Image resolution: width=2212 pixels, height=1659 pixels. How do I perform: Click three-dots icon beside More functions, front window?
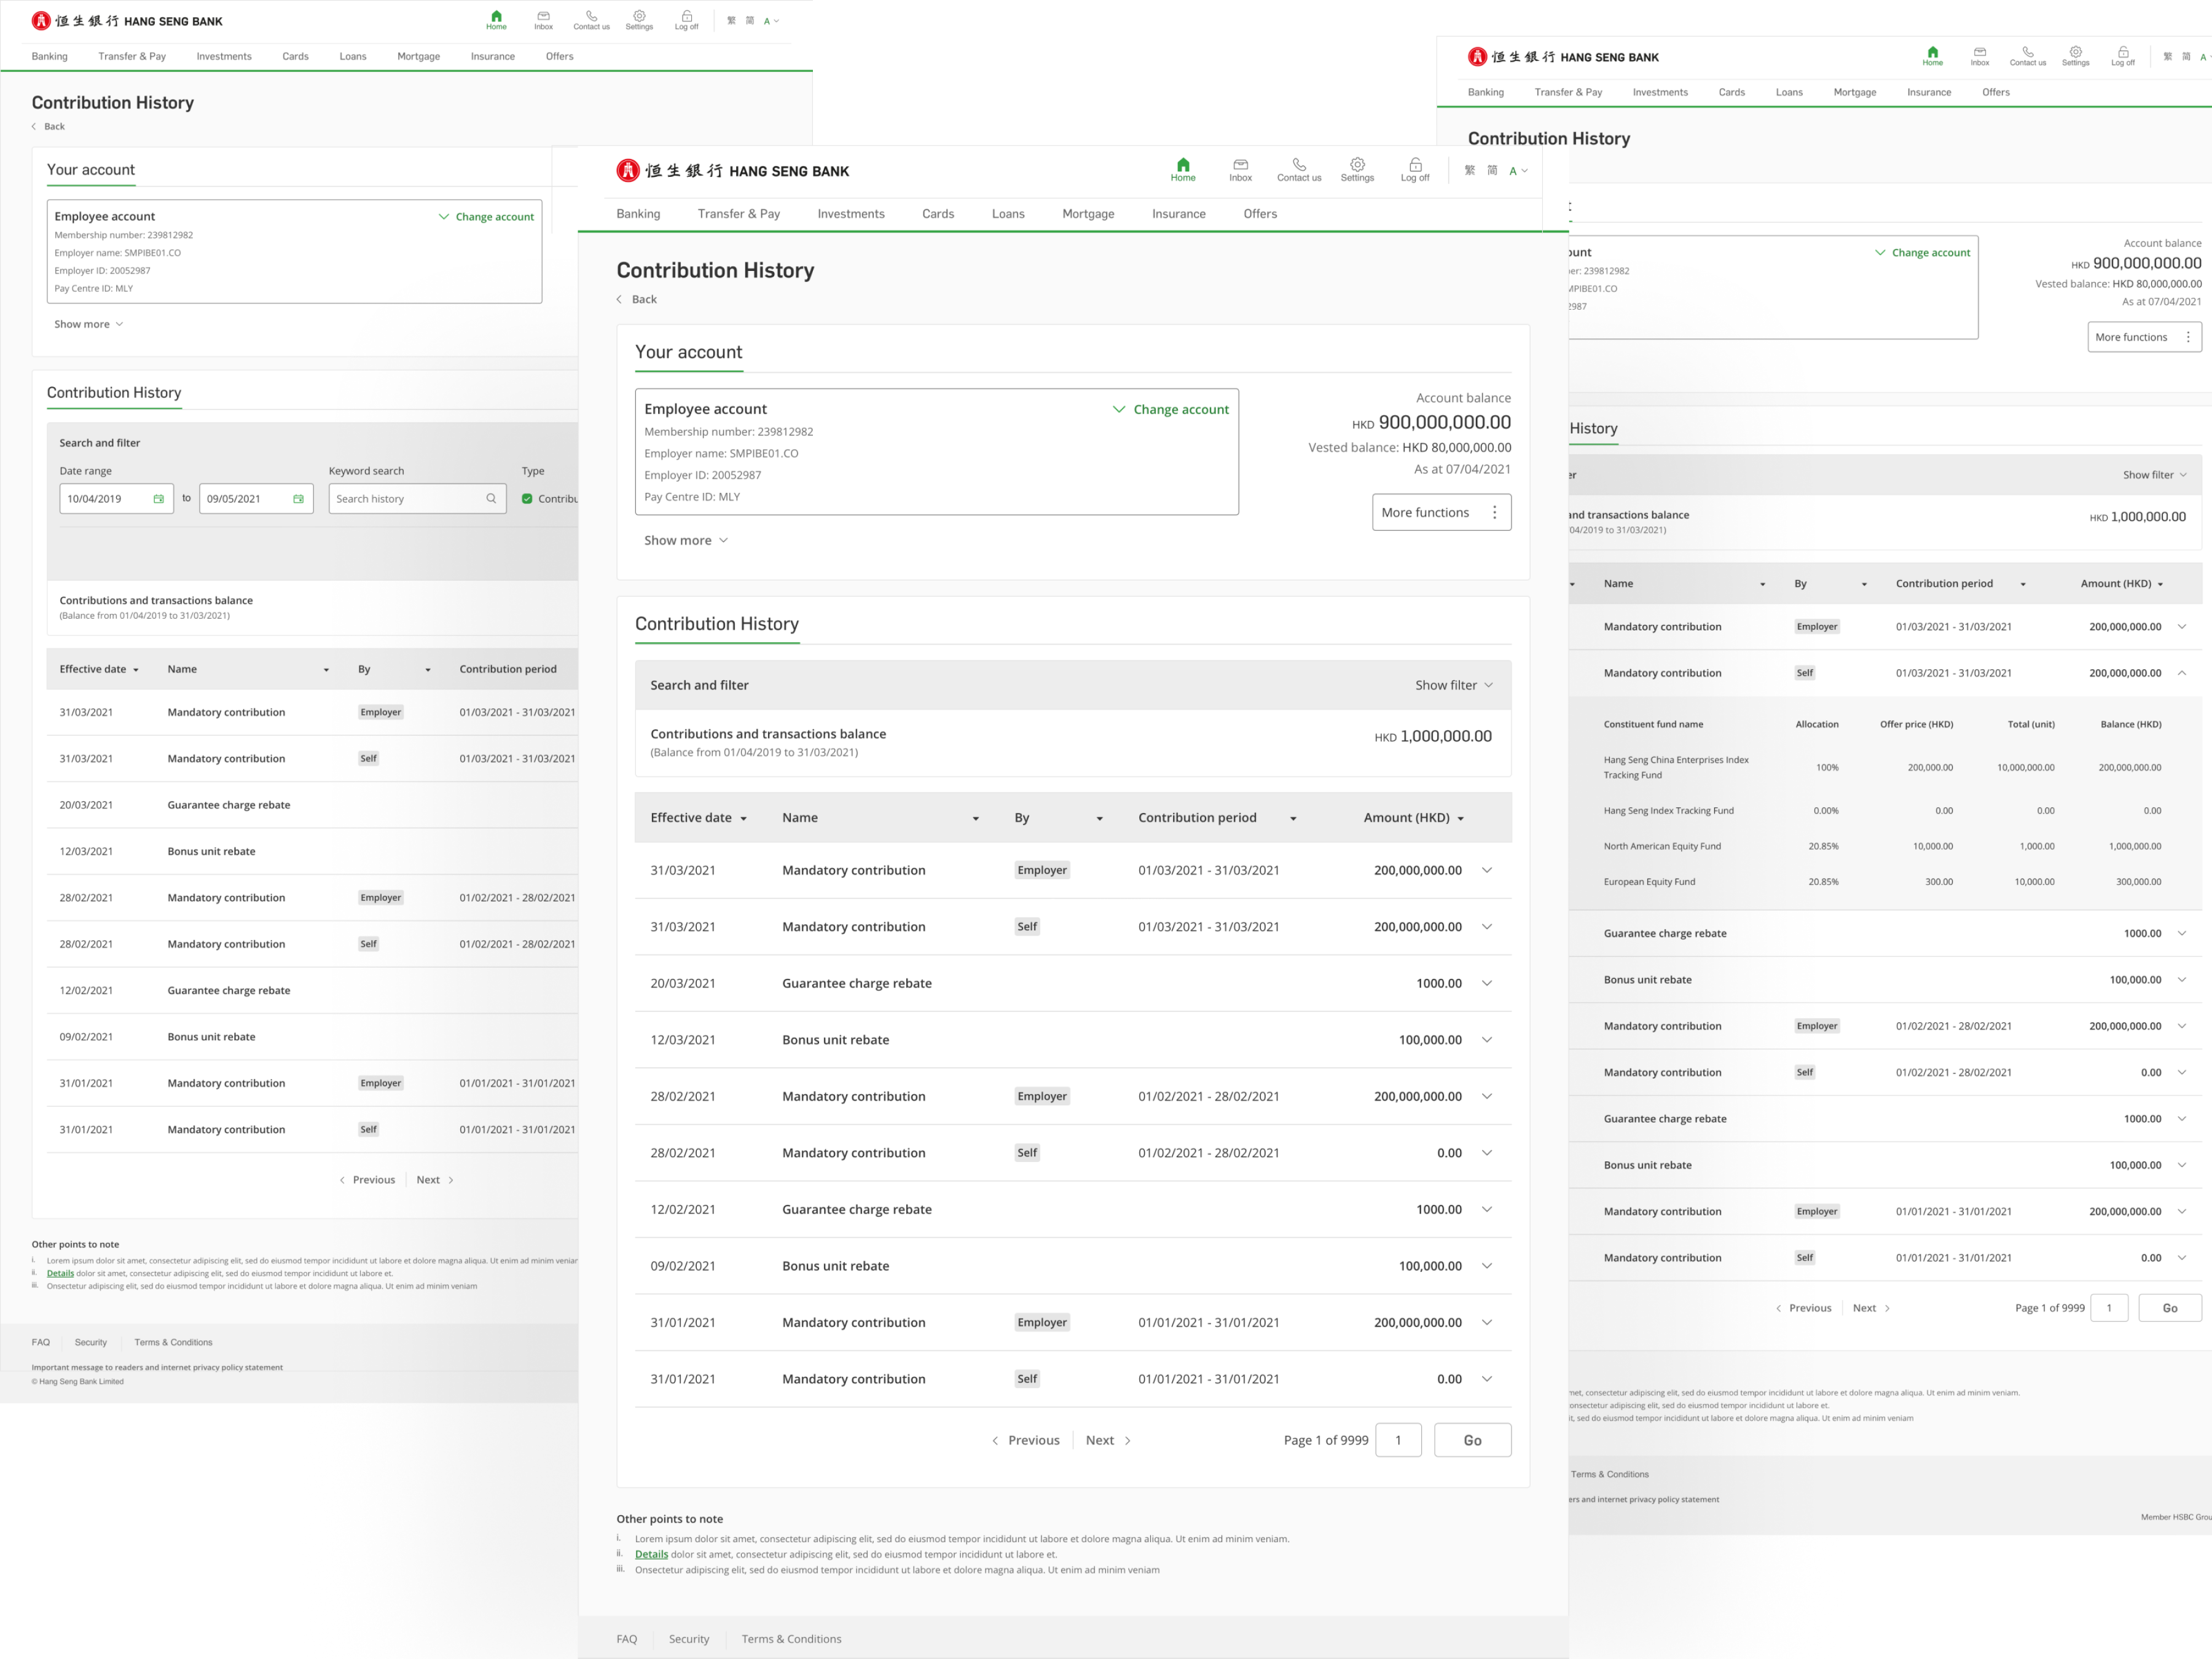coord(1494,513)
